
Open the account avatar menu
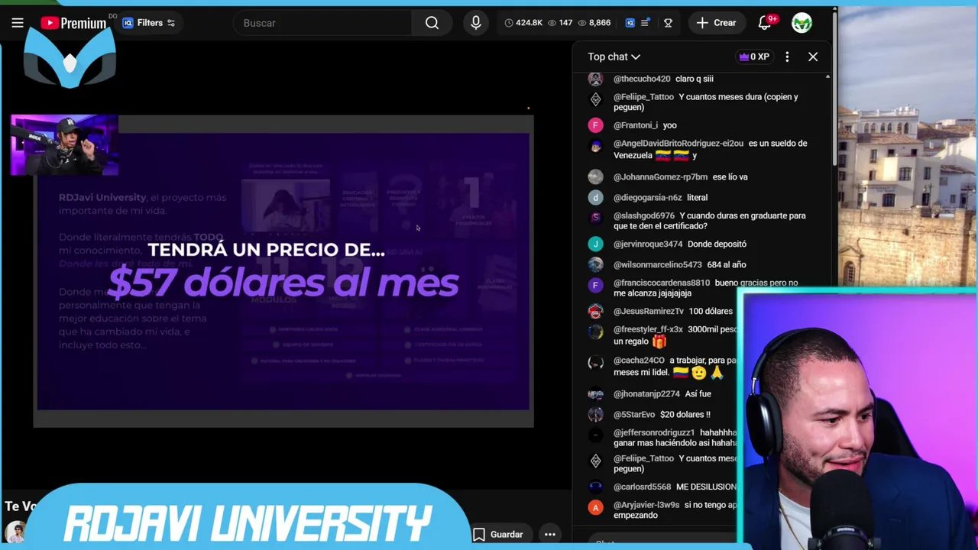tap(802, 23)
